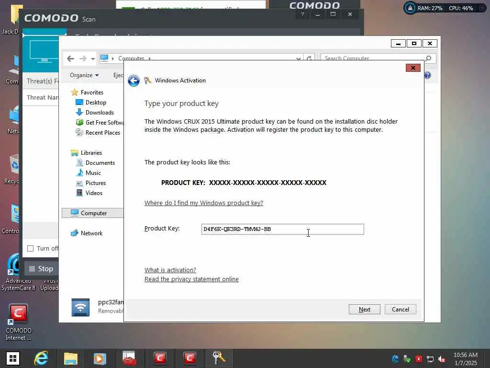Viewport: 490px width, 368px height.
Task: Click the Eject toolbar item in Explorer
Action: (x=118, y=75)
